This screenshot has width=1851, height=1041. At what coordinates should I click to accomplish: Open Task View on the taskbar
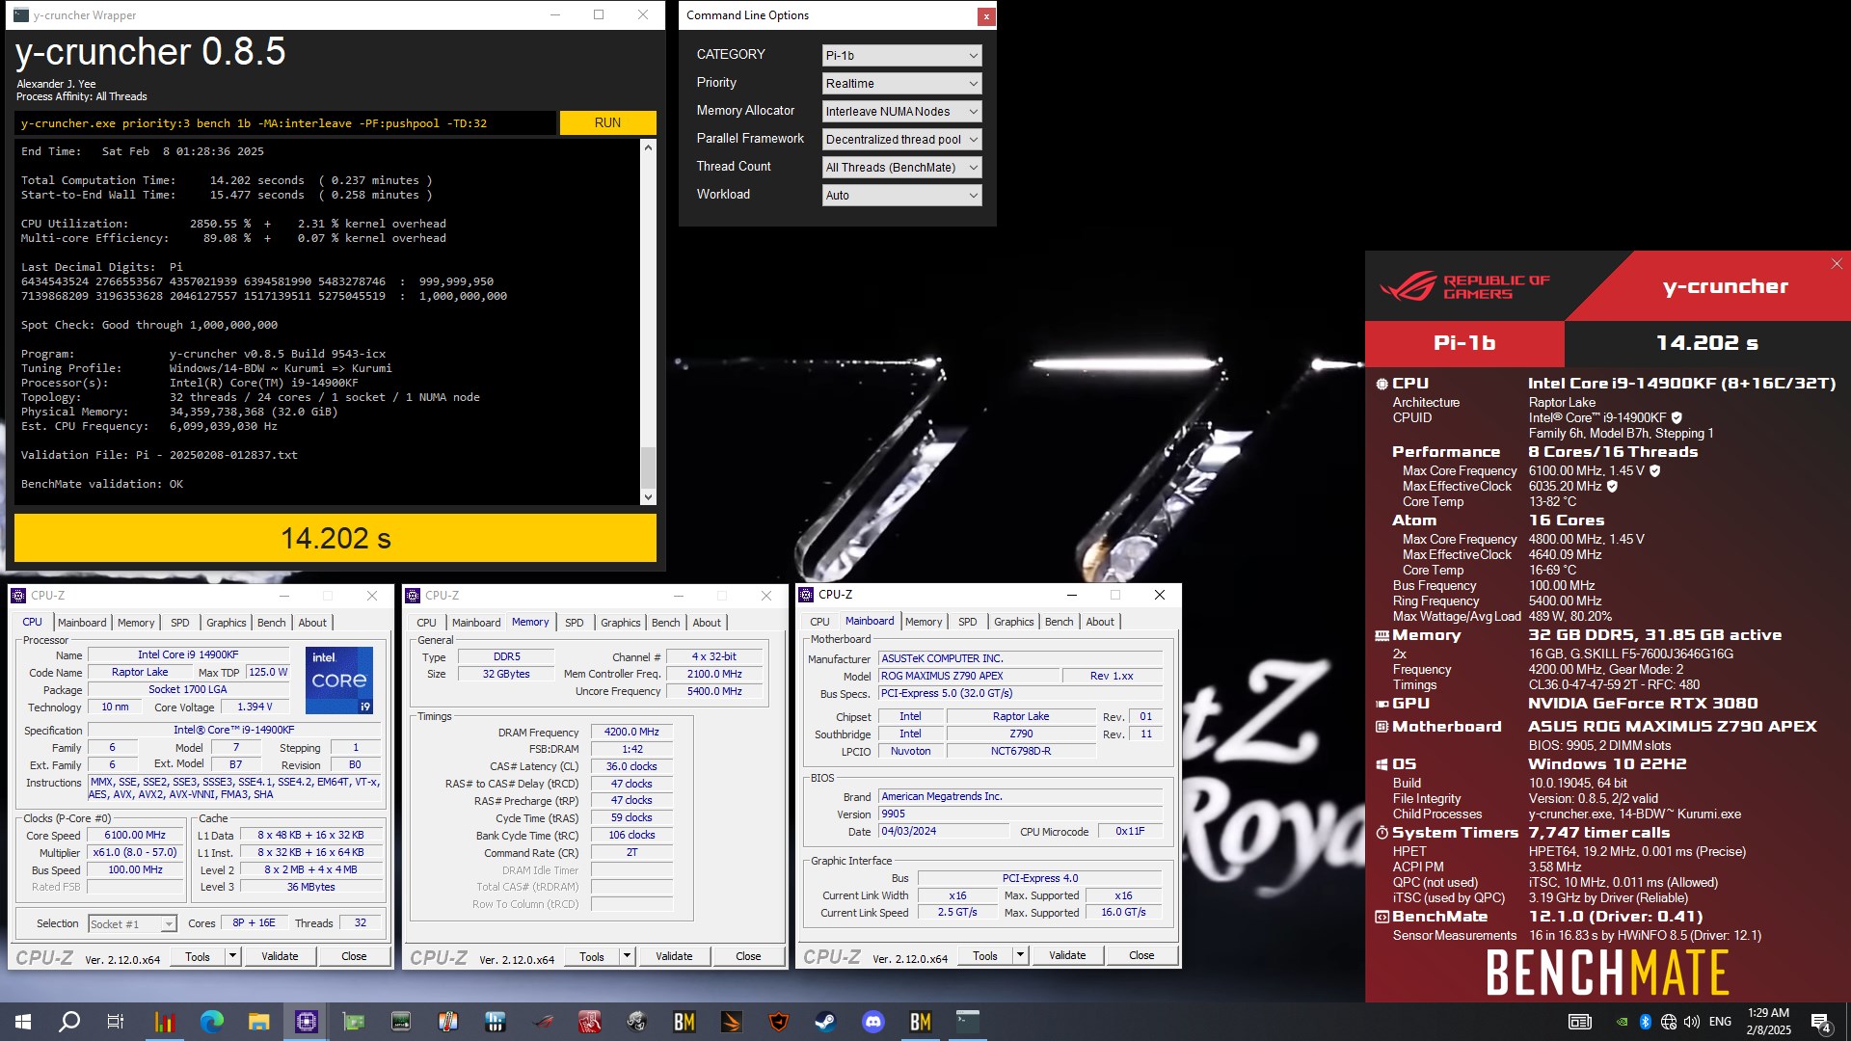(x=116, y=1022)
